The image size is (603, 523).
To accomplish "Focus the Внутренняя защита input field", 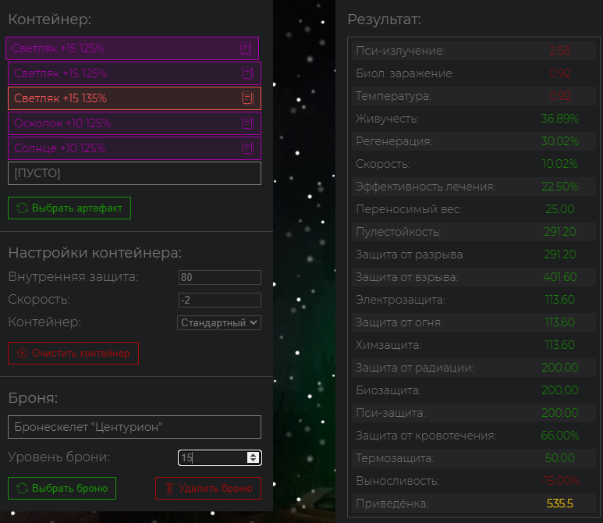I will coord(219,277).
